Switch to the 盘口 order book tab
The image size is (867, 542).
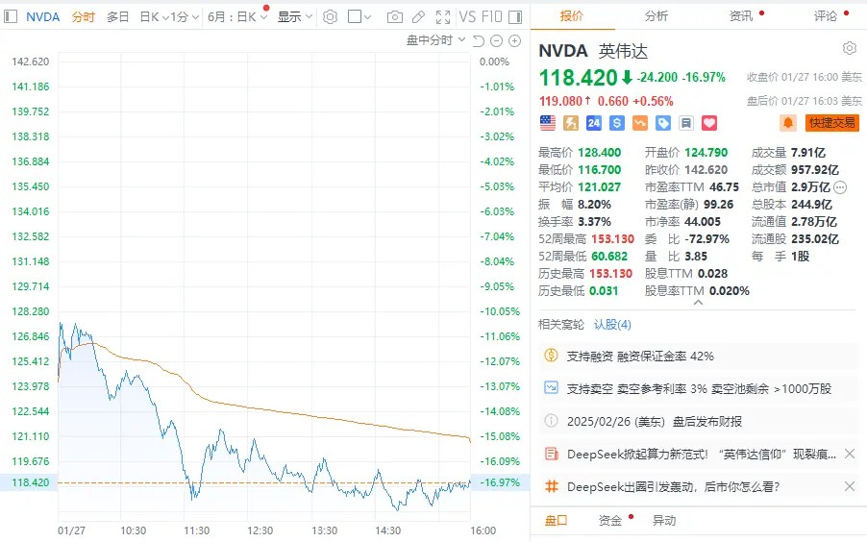(x=557, y=521)
